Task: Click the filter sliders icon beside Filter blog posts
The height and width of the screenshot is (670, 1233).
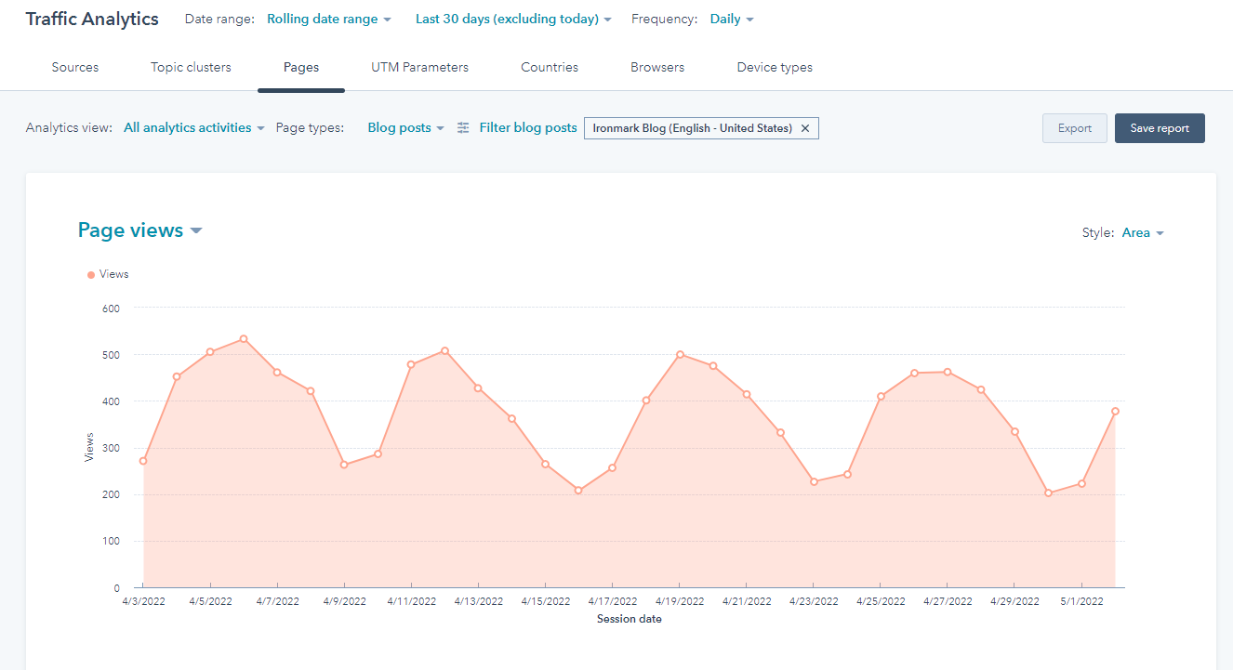Action: click(463, 128)
